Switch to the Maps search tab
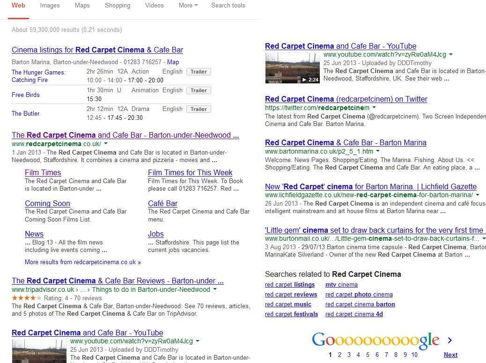This screenshot has width=486, height=363. pos(82,6)
